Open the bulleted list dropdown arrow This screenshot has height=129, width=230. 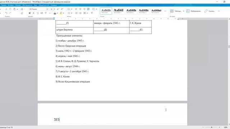click(72, 9)
